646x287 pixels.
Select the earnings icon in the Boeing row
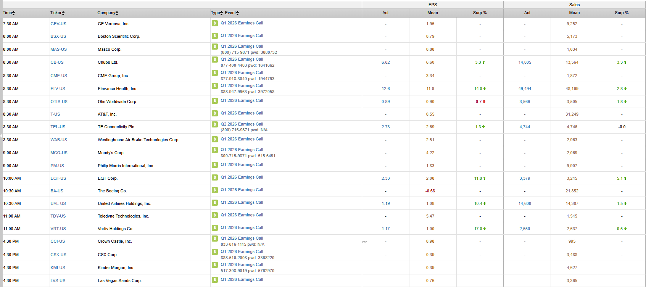(215, 190)
